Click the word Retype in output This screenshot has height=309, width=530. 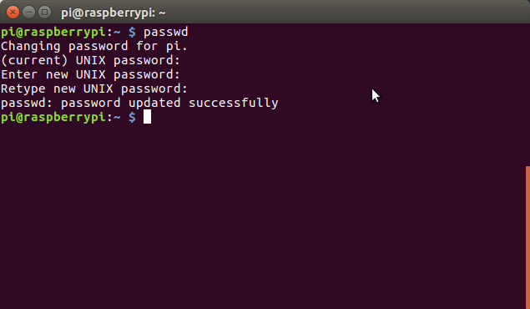click(23, 89)
